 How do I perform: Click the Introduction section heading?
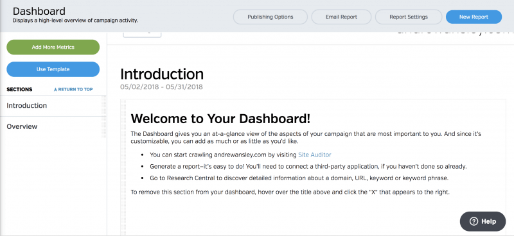coord(162,74)
